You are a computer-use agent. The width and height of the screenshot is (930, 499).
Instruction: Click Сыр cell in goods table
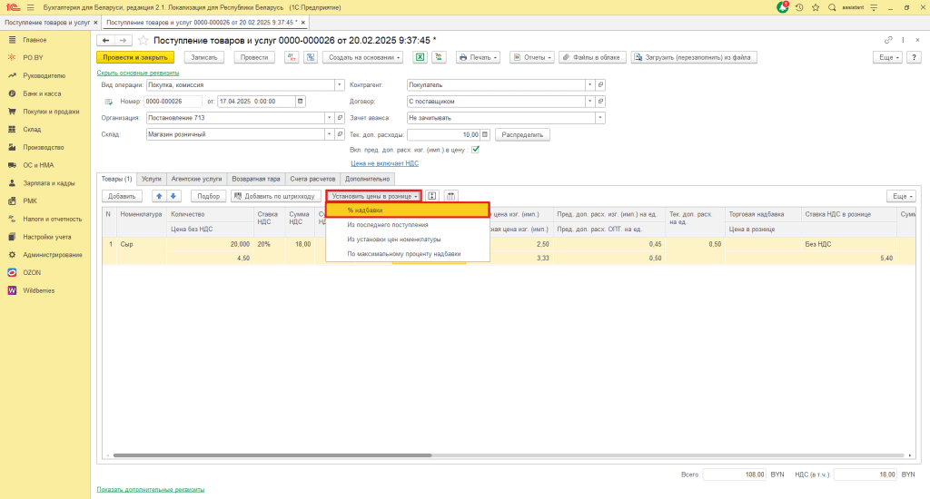[142, 244]
